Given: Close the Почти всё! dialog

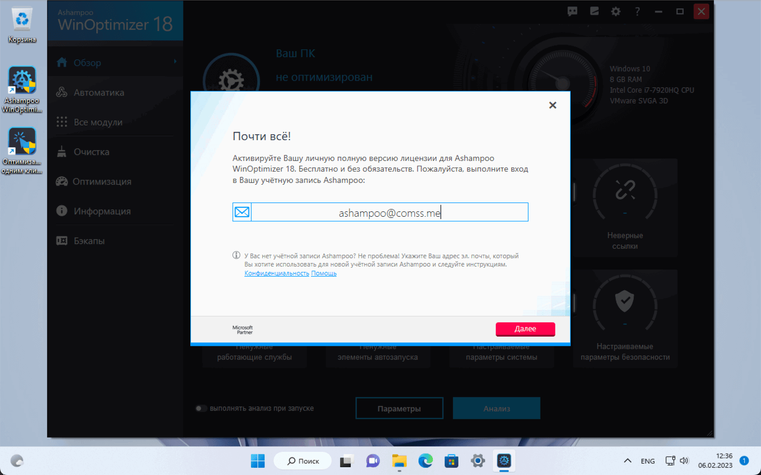Looking at the screenshot, I should tap(552, 105).
